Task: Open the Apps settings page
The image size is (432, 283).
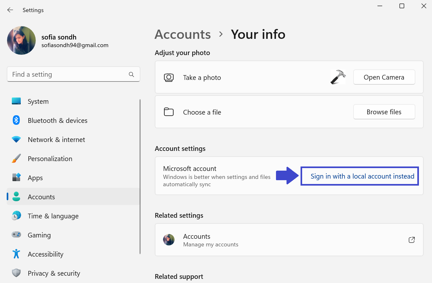Action: (35, 178)
